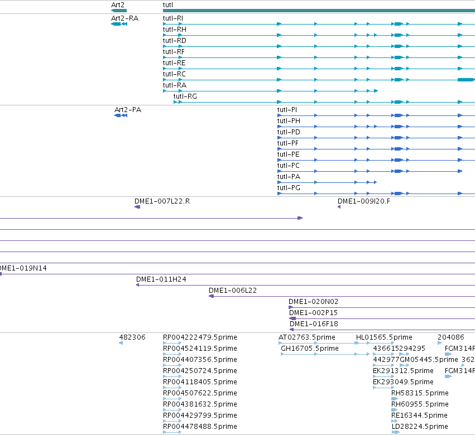Select transcript tutl-RD label
The height and width of the screenshot is (435, 475).
tap(175, 41)
